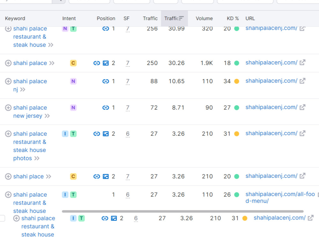This screenshot has height=239, width=319.
Task: Open the external link icon in the 320 volume row
Action: tap(302, 28)
